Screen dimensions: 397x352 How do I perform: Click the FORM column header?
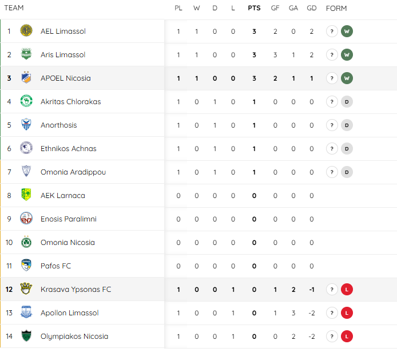pos(336,8)
